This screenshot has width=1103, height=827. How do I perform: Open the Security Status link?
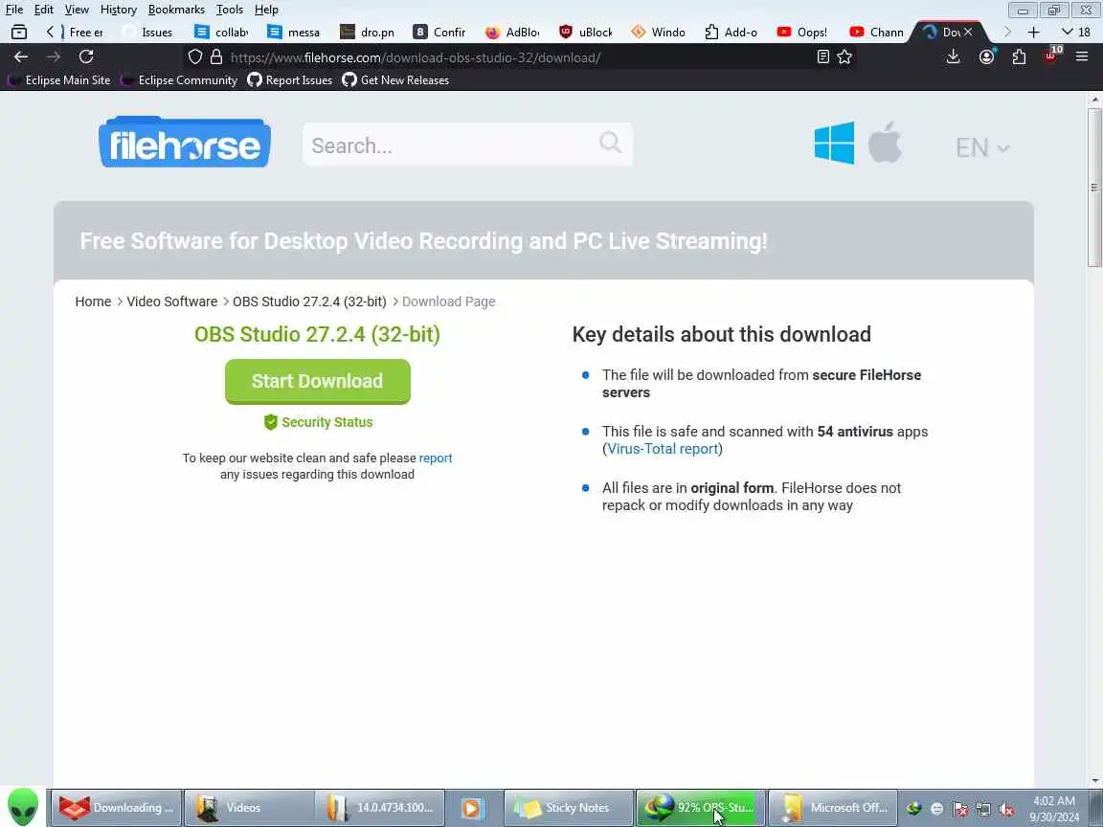pyautogui.click(x=318, y=422)
